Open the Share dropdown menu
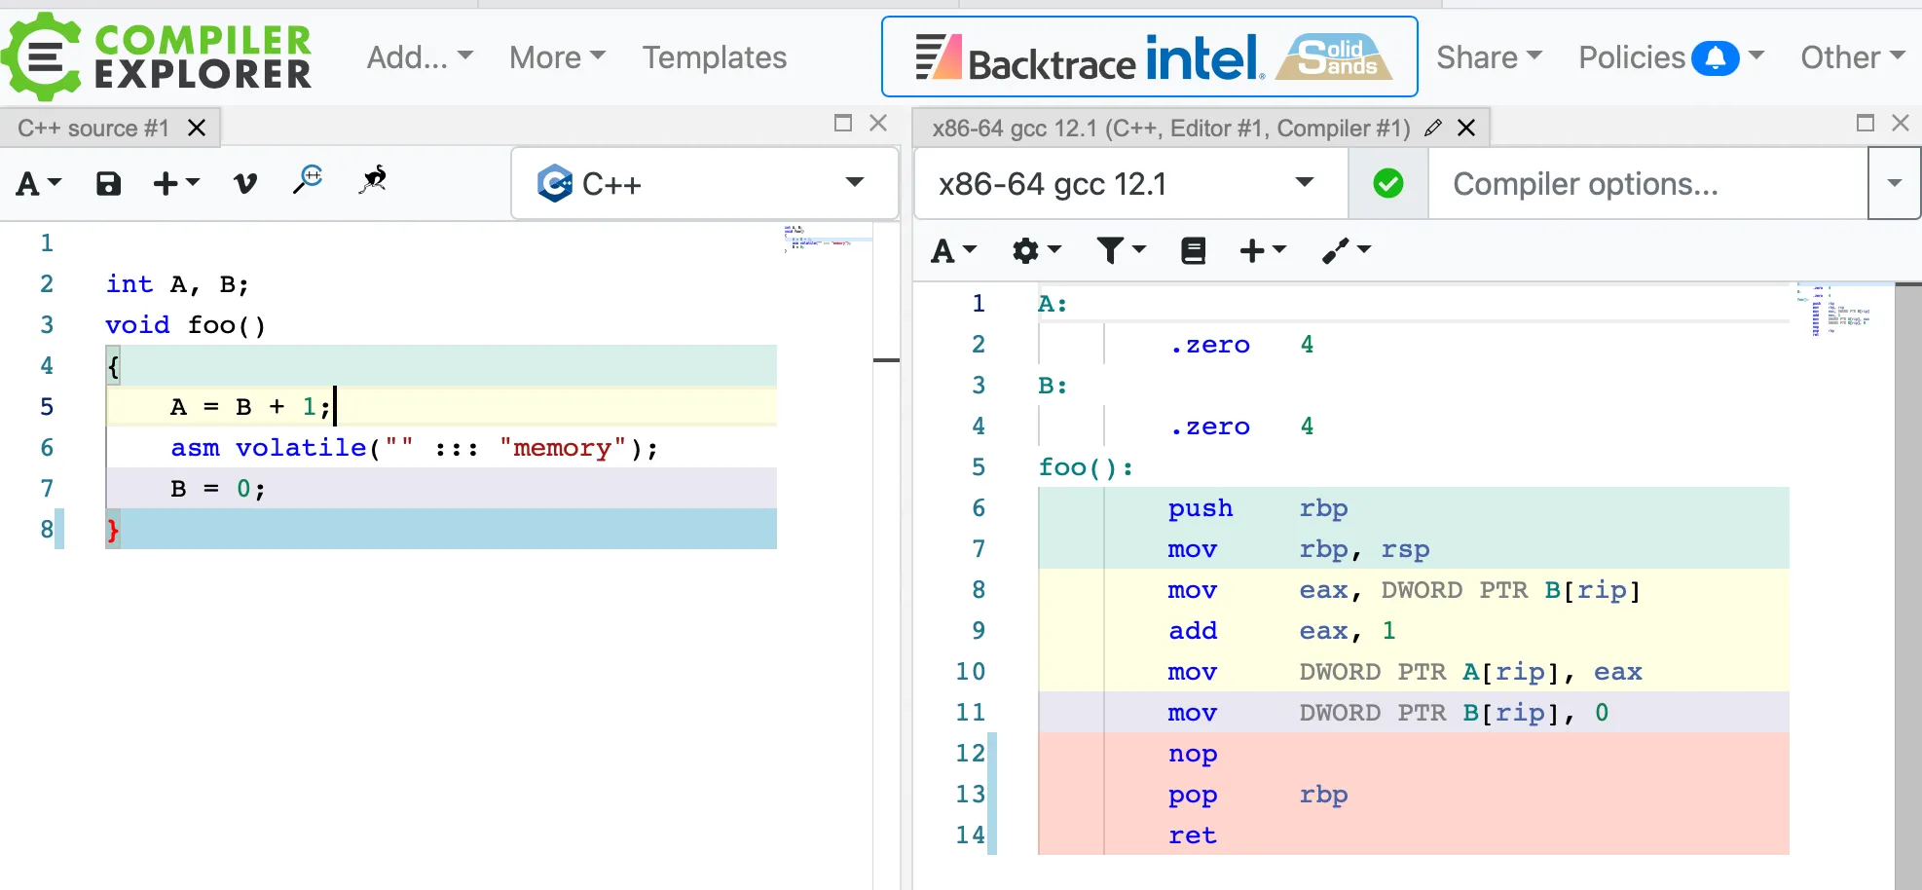1922x890 pixels. tap(1489, 57)
